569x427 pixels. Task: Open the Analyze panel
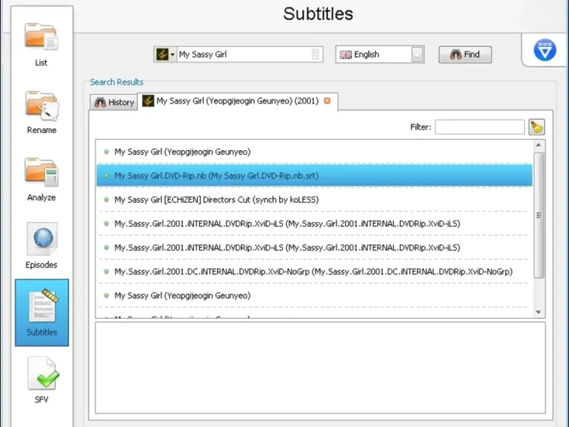(x=41, y=179)
